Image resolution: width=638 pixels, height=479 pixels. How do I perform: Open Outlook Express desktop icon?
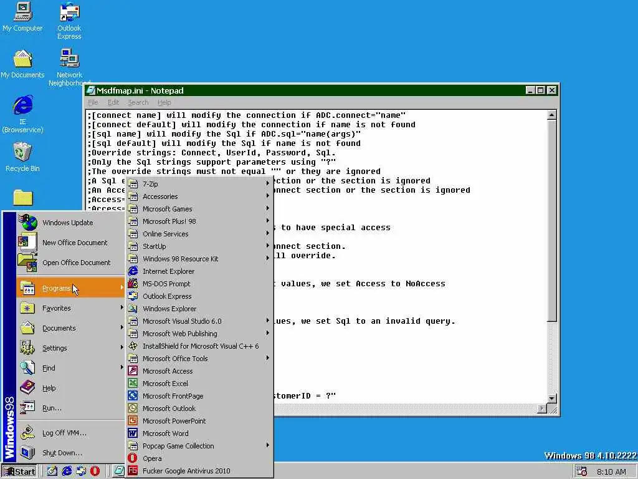pyautogui.click(x=69, y=21)
